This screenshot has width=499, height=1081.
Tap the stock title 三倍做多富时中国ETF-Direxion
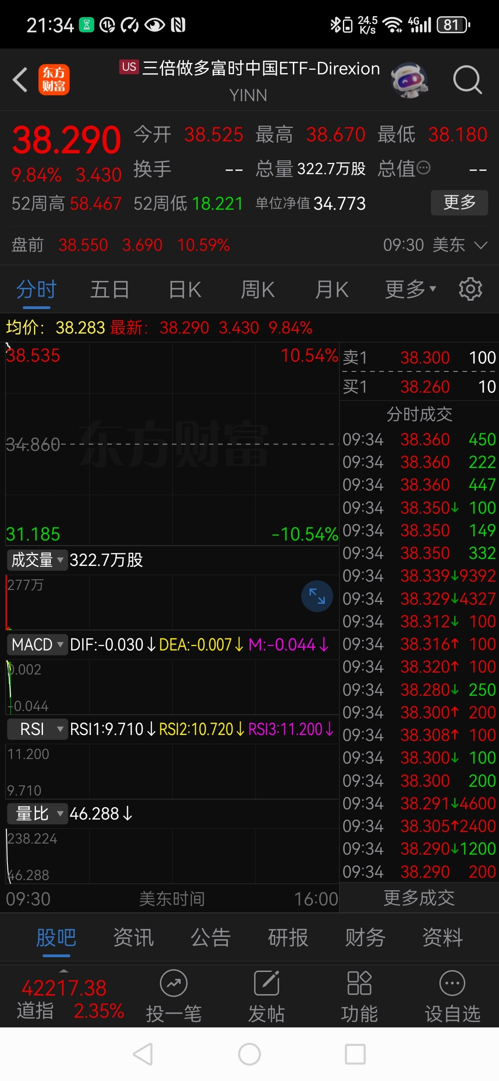coord(261,68)
